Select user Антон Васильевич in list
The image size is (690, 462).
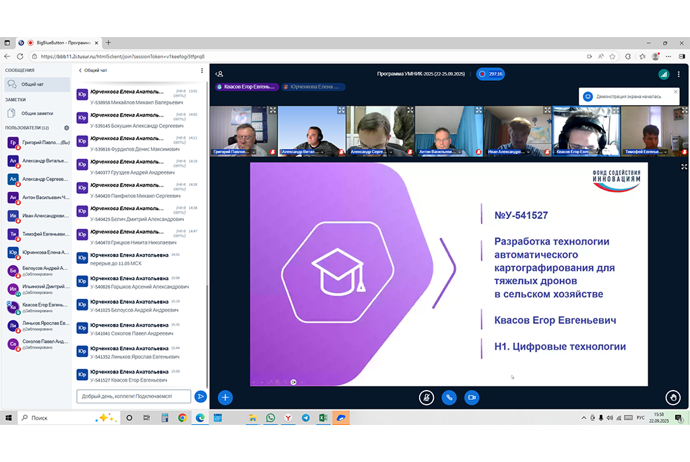click(x=38, y=197)
